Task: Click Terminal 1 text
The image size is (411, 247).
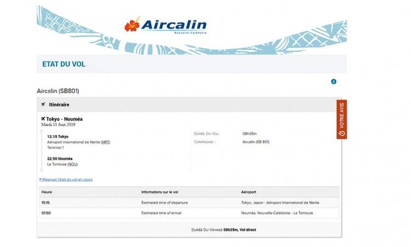Action: (x=55, y=148)
